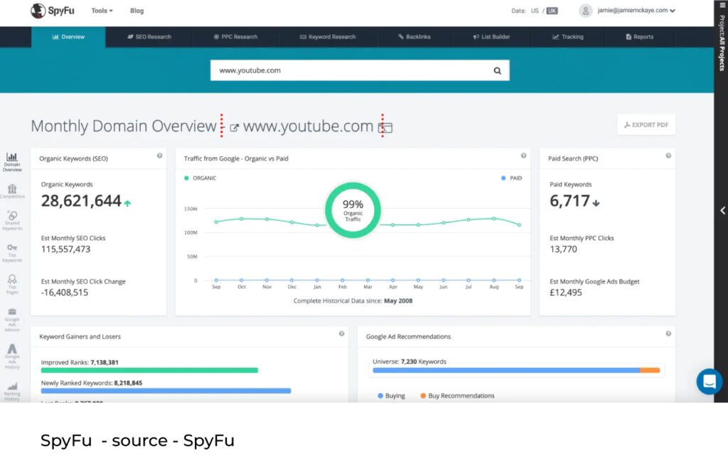Open Shared Keywords in the sidebar

[12, 220]
